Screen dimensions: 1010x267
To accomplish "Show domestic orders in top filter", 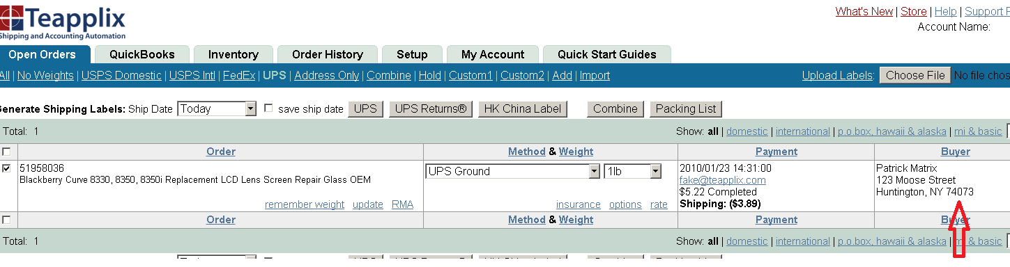I will pyautogui.click(x=747, y=131).
